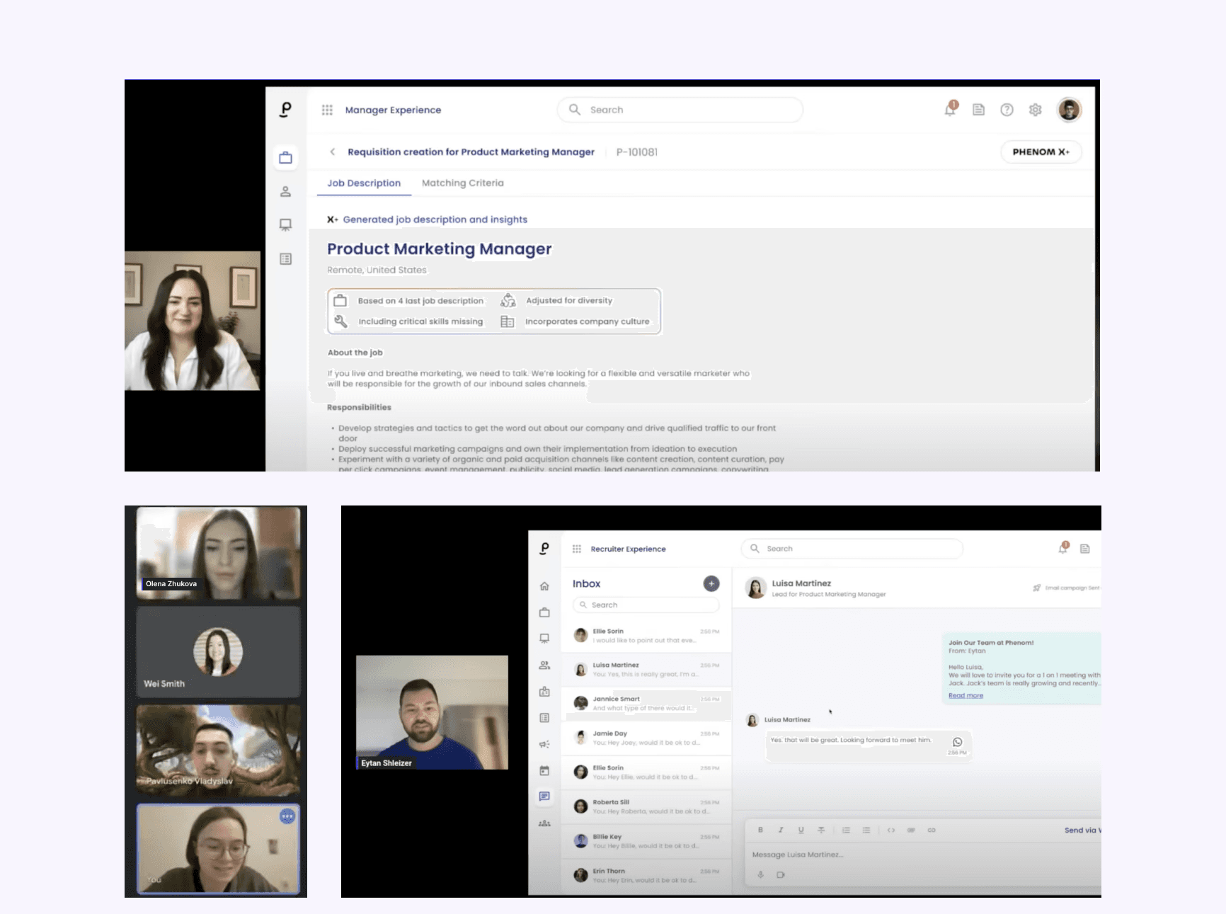Open notifications bell in the Recruiter Experience window

tap(1063, 548)
